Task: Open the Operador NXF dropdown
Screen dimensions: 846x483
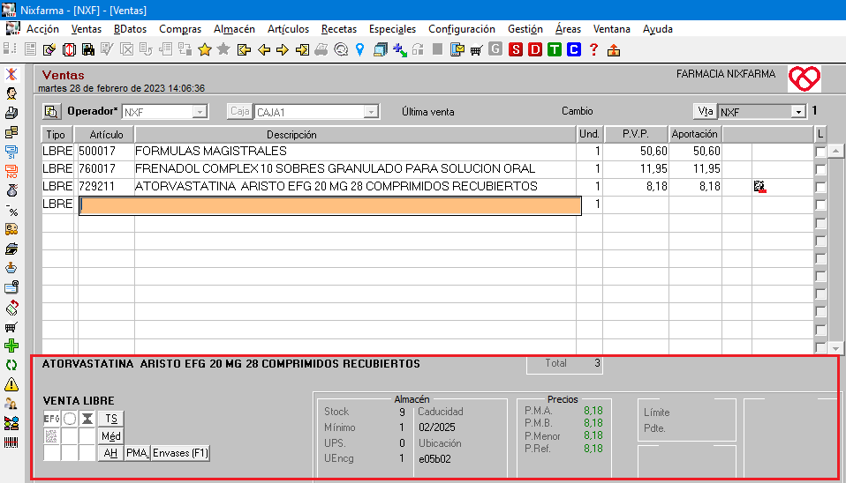Action: pyautogui.click(x=200, y=111)
